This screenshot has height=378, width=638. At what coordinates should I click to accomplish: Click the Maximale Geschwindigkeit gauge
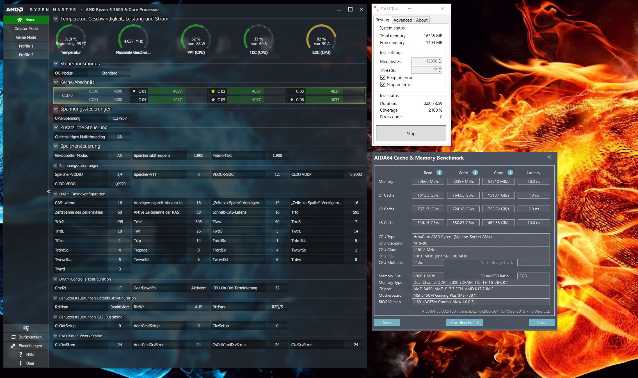(133, 40)
